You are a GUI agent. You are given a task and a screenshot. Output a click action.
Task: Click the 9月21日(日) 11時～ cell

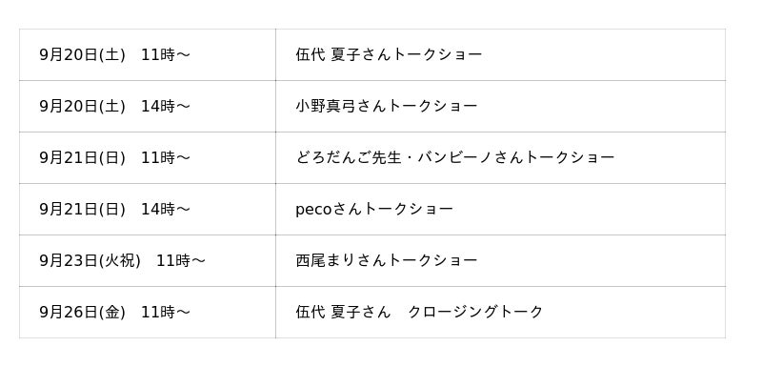[148, 158]
